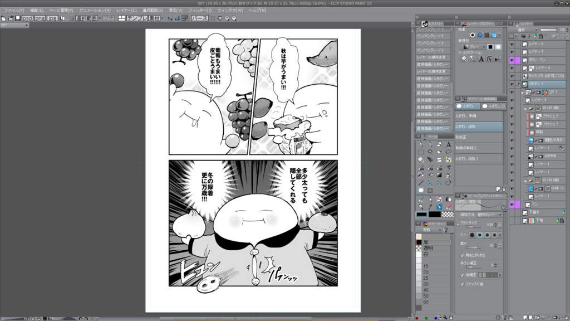The width and height of the screenshot is (570, 321).
Task: Toggle visibility of レイヤー 8
Action: [x=512, y=45]
